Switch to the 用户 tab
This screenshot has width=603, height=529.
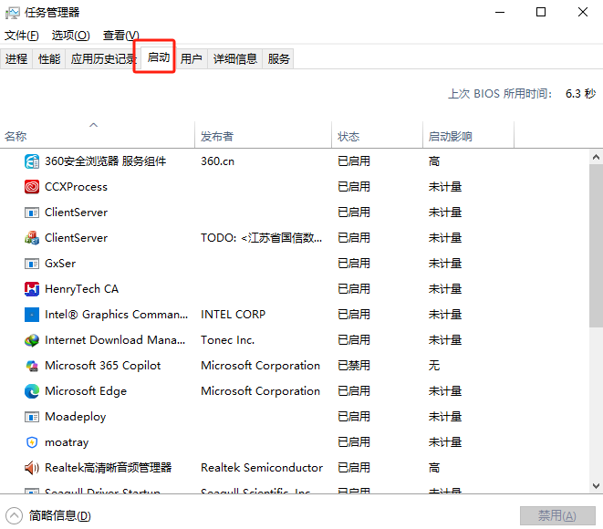pyautogui.click(x=192, y=58)
